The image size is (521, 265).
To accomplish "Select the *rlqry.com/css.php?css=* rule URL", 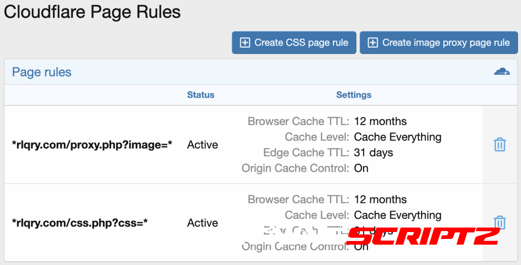I will (80, 223).
